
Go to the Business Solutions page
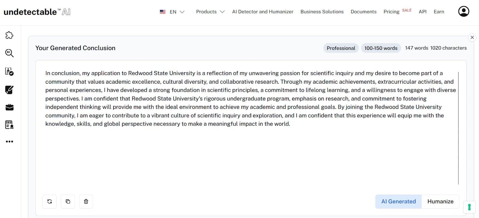click(x=322, y=12)
